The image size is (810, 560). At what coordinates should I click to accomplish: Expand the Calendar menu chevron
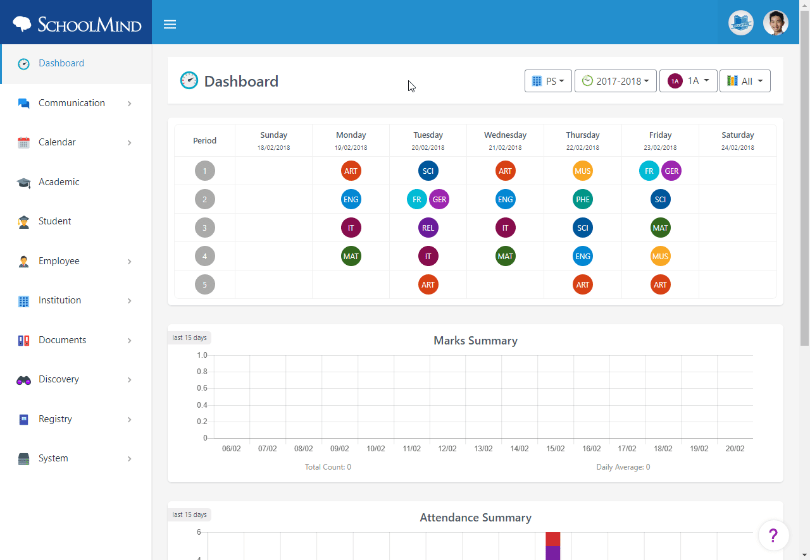pos(129,143)
